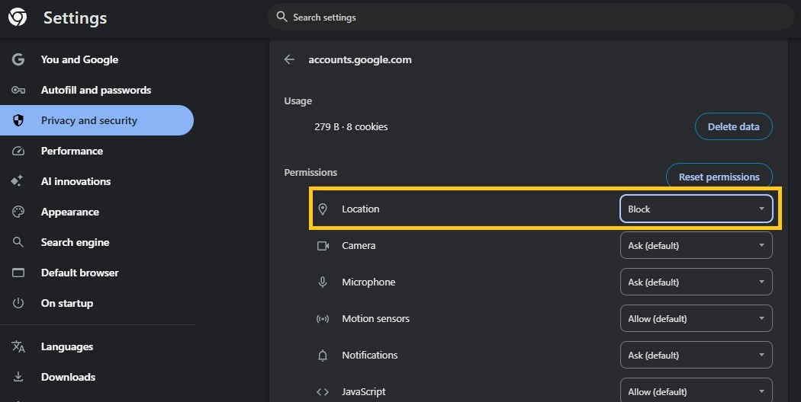801x402 pixels.
Task: Click the power icon for On startup
Action: pos(18,303)
